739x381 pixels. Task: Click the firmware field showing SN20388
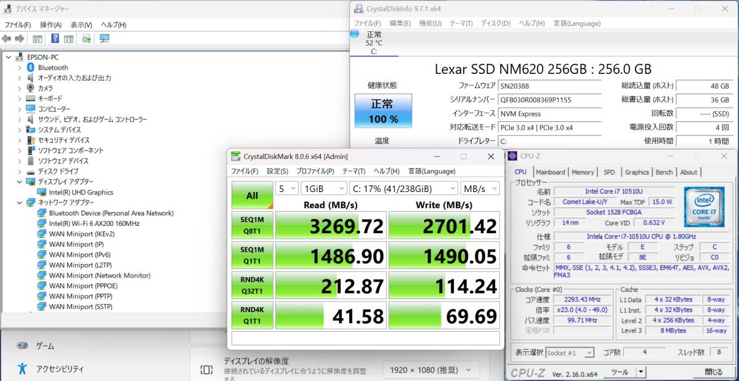click(549, 86)
